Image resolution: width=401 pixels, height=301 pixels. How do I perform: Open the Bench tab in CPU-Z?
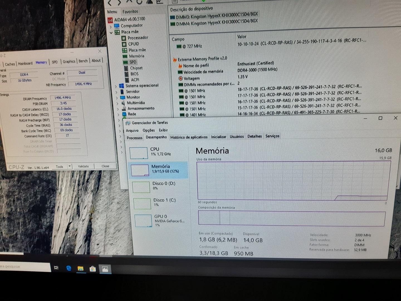[83, 61]
